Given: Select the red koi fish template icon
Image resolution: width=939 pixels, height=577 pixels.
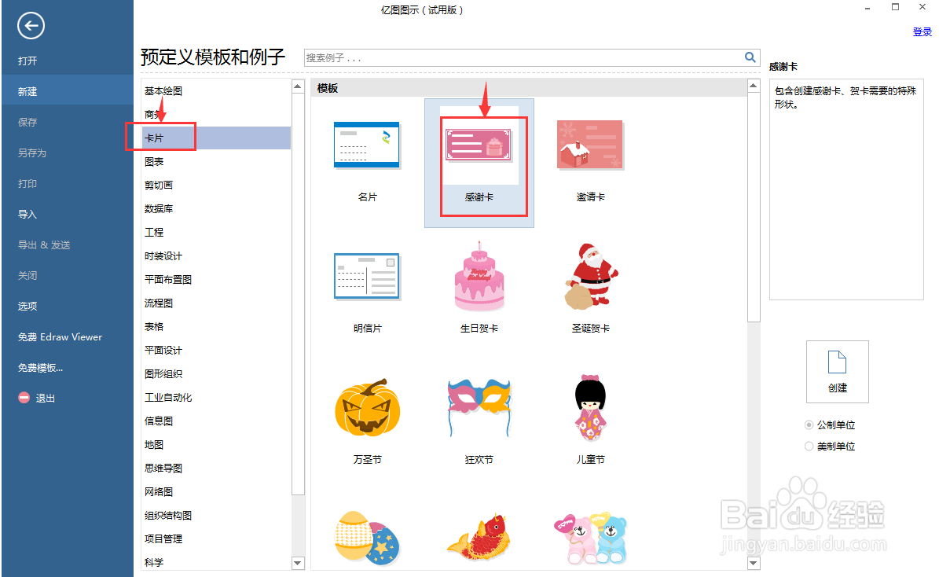Looking at the screenshot, I should (479, 537).
